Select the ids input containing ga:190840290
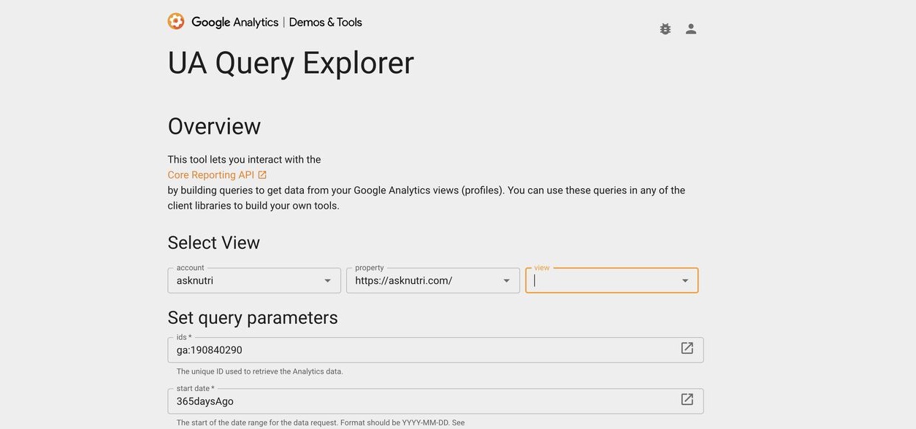 point(409,349)
